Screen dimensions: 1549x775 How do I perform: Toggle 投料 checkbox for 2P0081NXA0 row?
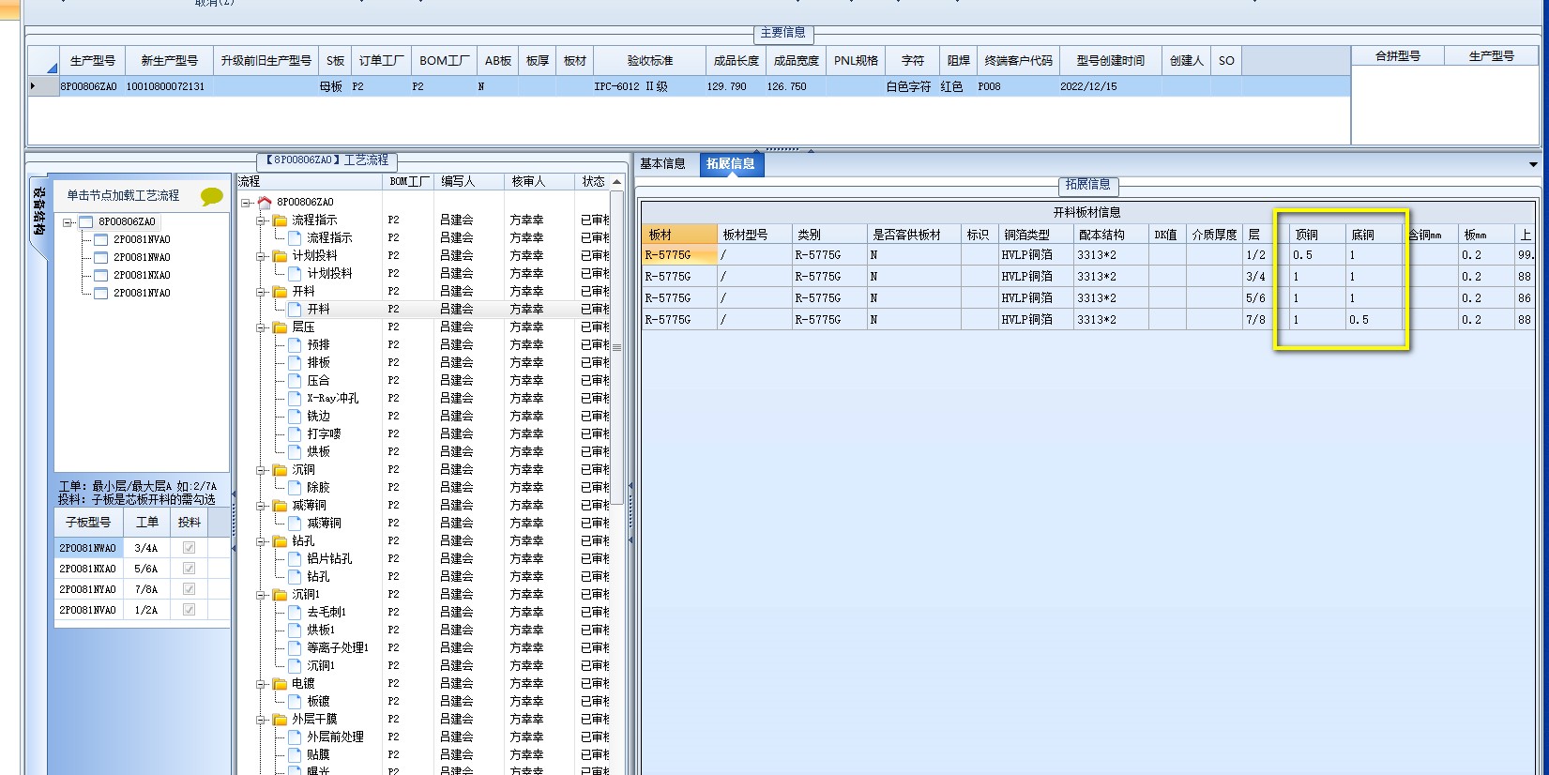point(189,569)
